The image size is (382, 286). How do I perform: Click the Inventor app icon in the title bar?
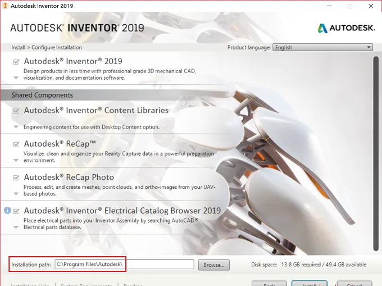click(4, 6)
